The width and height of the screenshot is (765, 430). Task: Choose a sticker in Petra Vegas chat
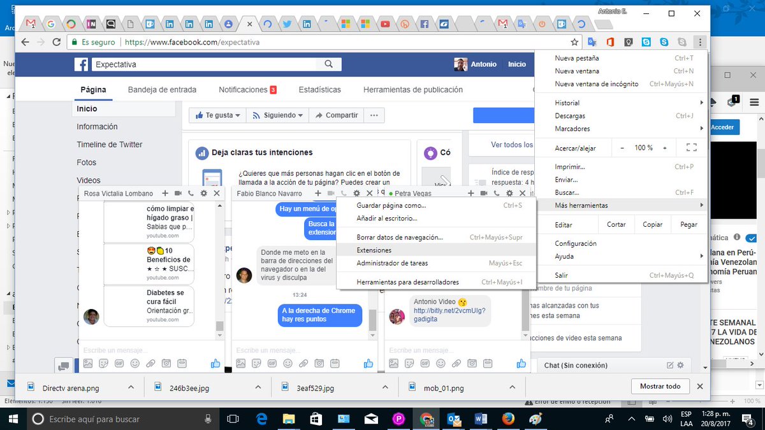coord(409,363)
